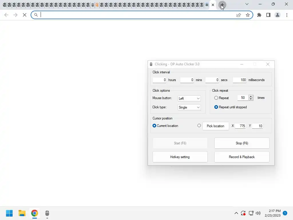Open the tab search chevron in Chrome
Image resolution: width=293 pixels, height=220 pixels.
(247, 4)
